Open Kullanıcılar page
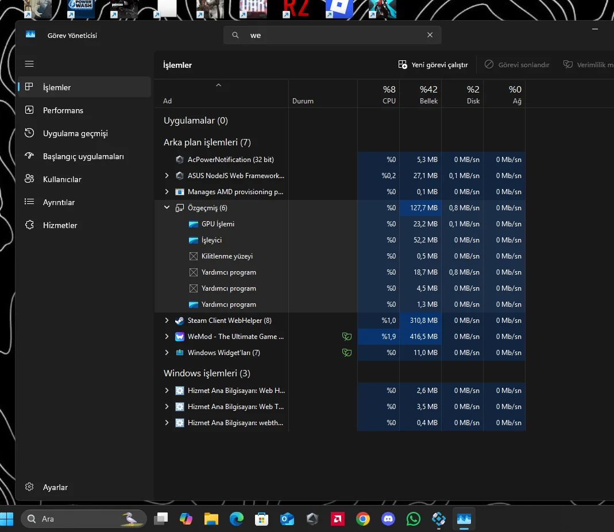This screenshot has height=532, width=614. tap(84, 179)
